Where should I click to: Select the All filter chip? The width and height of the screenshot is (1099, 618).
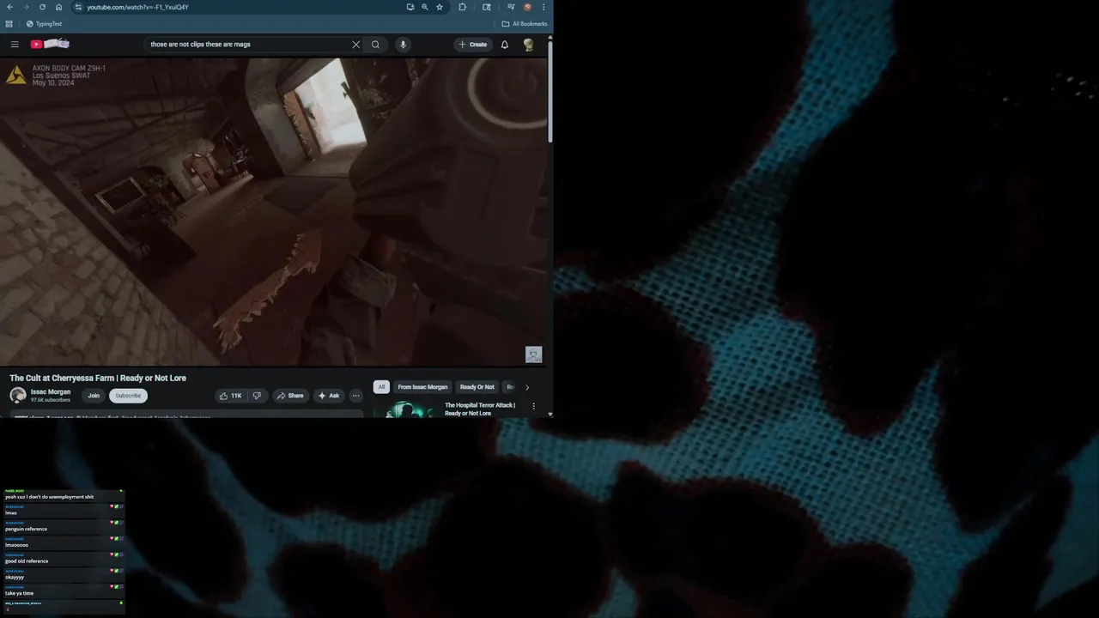click(x=381, y=387)
